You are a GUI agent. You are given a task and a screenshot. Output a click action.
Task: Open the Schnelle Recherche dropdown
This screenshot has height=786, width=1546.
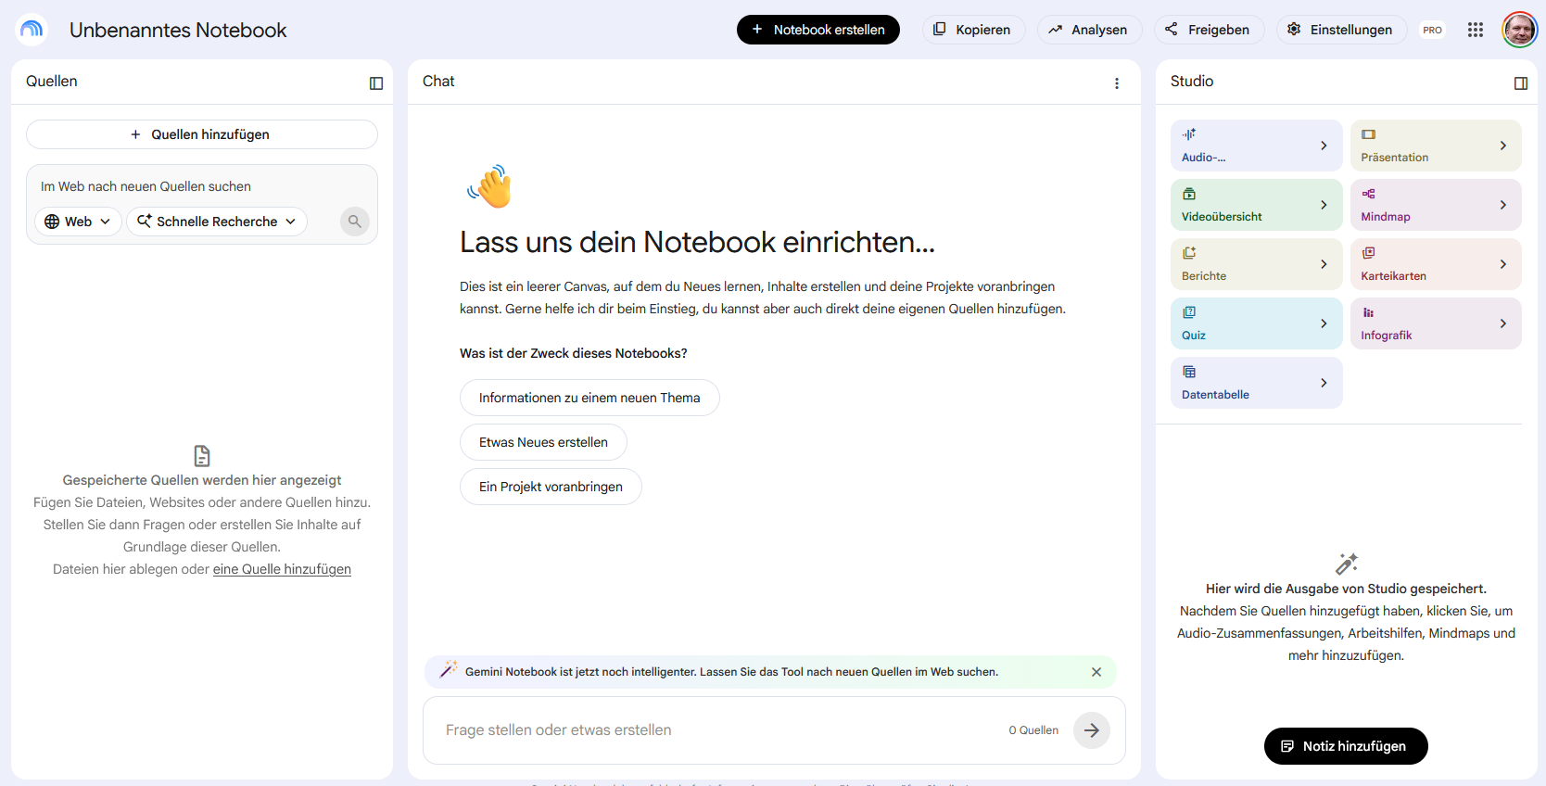(x=217, y=222)
